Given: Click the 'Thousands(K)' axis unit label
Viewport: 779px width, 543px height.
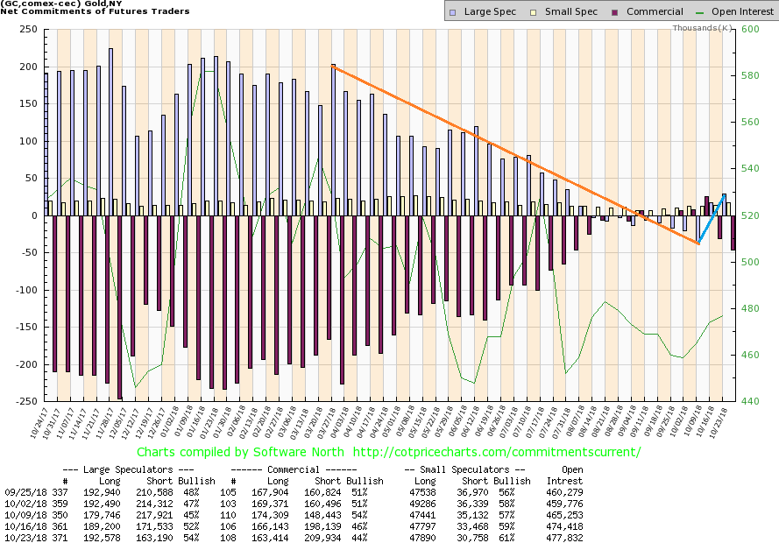Looking at the screenshot, I should point(703,29).
